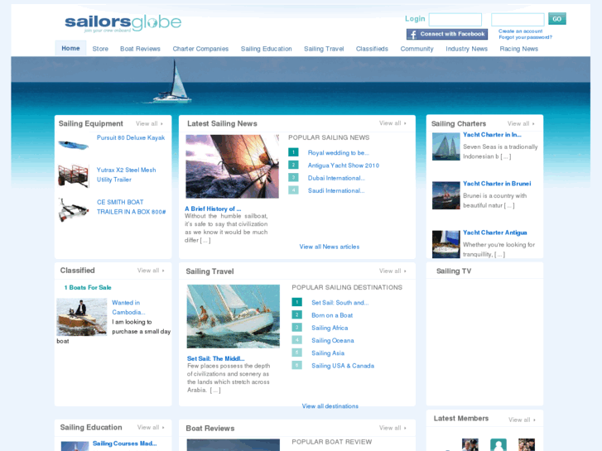Screen dimensions: 602x451
Task: Focus the login password field
Action: tap(518, 19)
